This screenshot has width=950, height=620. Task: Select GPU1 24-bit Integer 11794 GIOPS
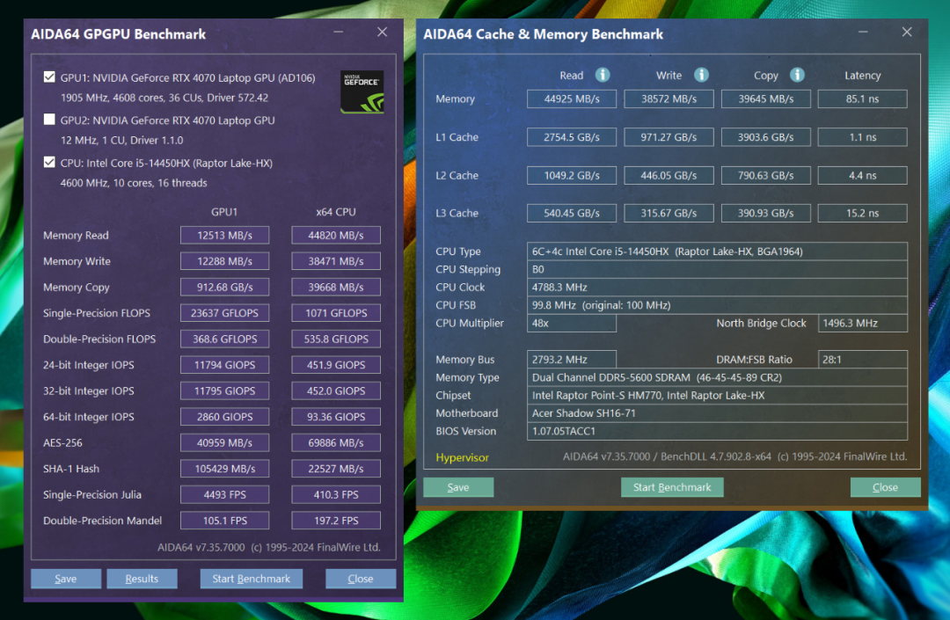pos(225,365)
